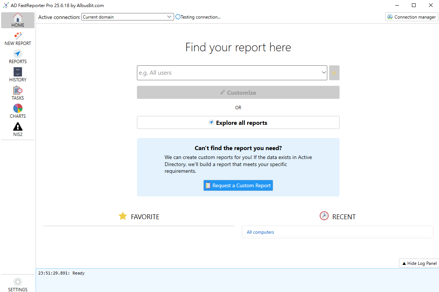Select the NIS2 warning triangle icon
Viewport: 439px width, 292px height.
pos(18,127)
